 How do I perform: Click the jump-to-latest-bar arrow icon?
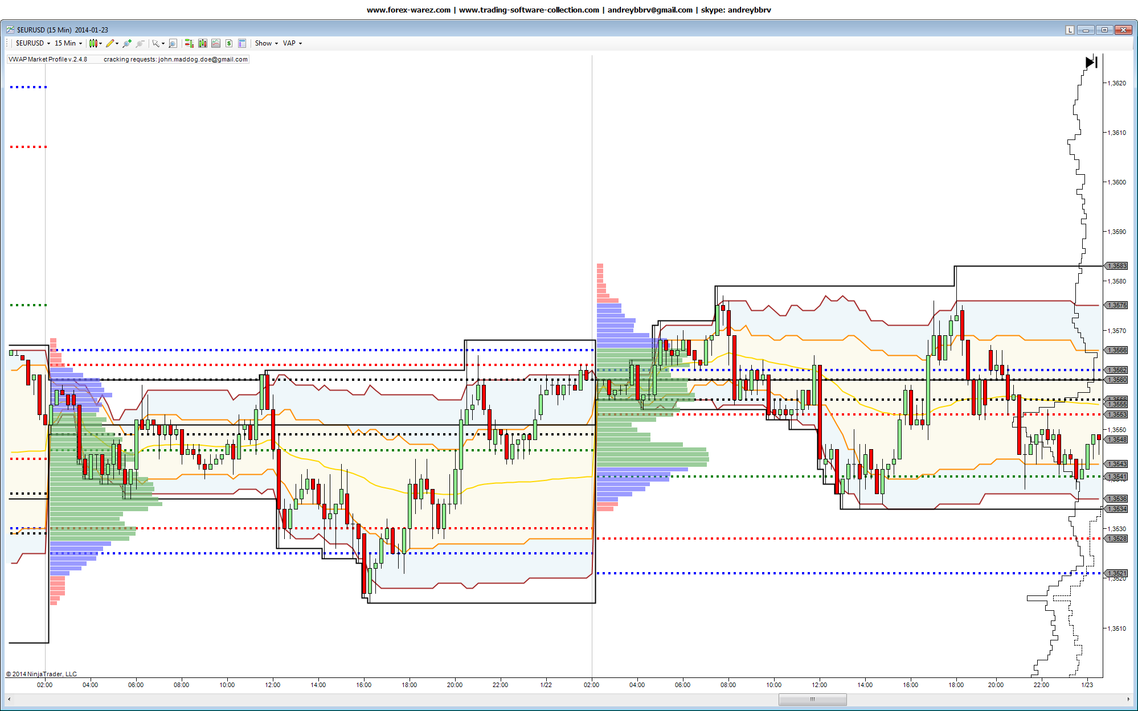[x=1091, y=63]
